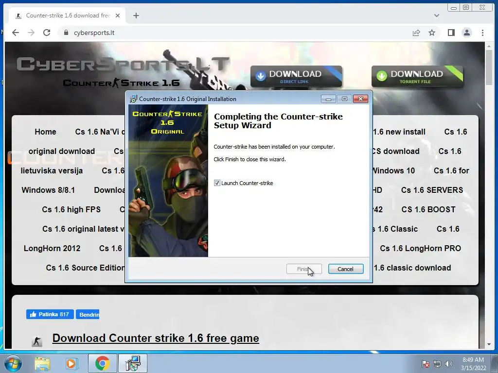Click Facebook Bendrinti share button
This screenshot has height=373, width=498.
point(88,314)
